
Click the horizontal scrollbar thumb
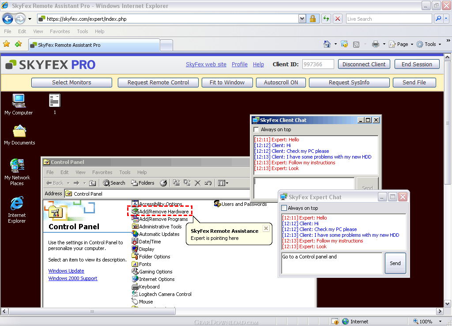92,311
